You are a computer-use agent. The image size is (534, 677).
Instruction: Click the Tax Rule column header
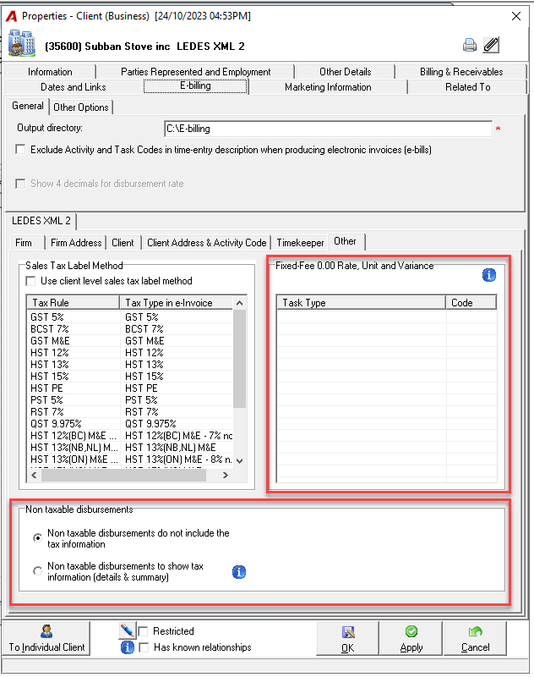pyautogui.click(x=73, y=303)
